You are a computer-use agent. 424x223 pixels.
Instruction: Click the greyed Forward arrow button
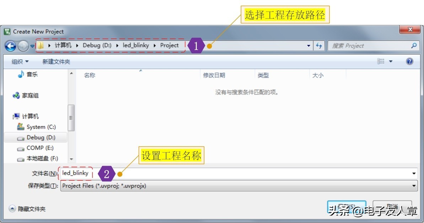coord(23,46)
